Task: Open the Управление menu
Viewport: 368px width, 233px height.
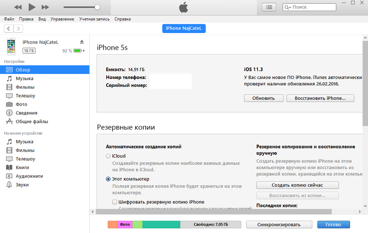Action: coord(62,19)
